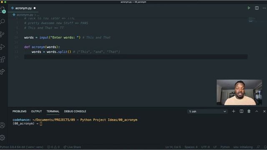Select the acronym.py editor tab
This screenshot has width=267, height=150.
23,8
